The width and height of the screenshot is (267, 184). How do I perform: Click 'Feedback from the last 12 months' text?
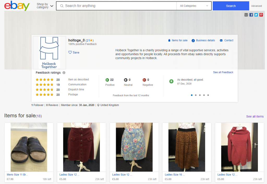coord(131,96)
